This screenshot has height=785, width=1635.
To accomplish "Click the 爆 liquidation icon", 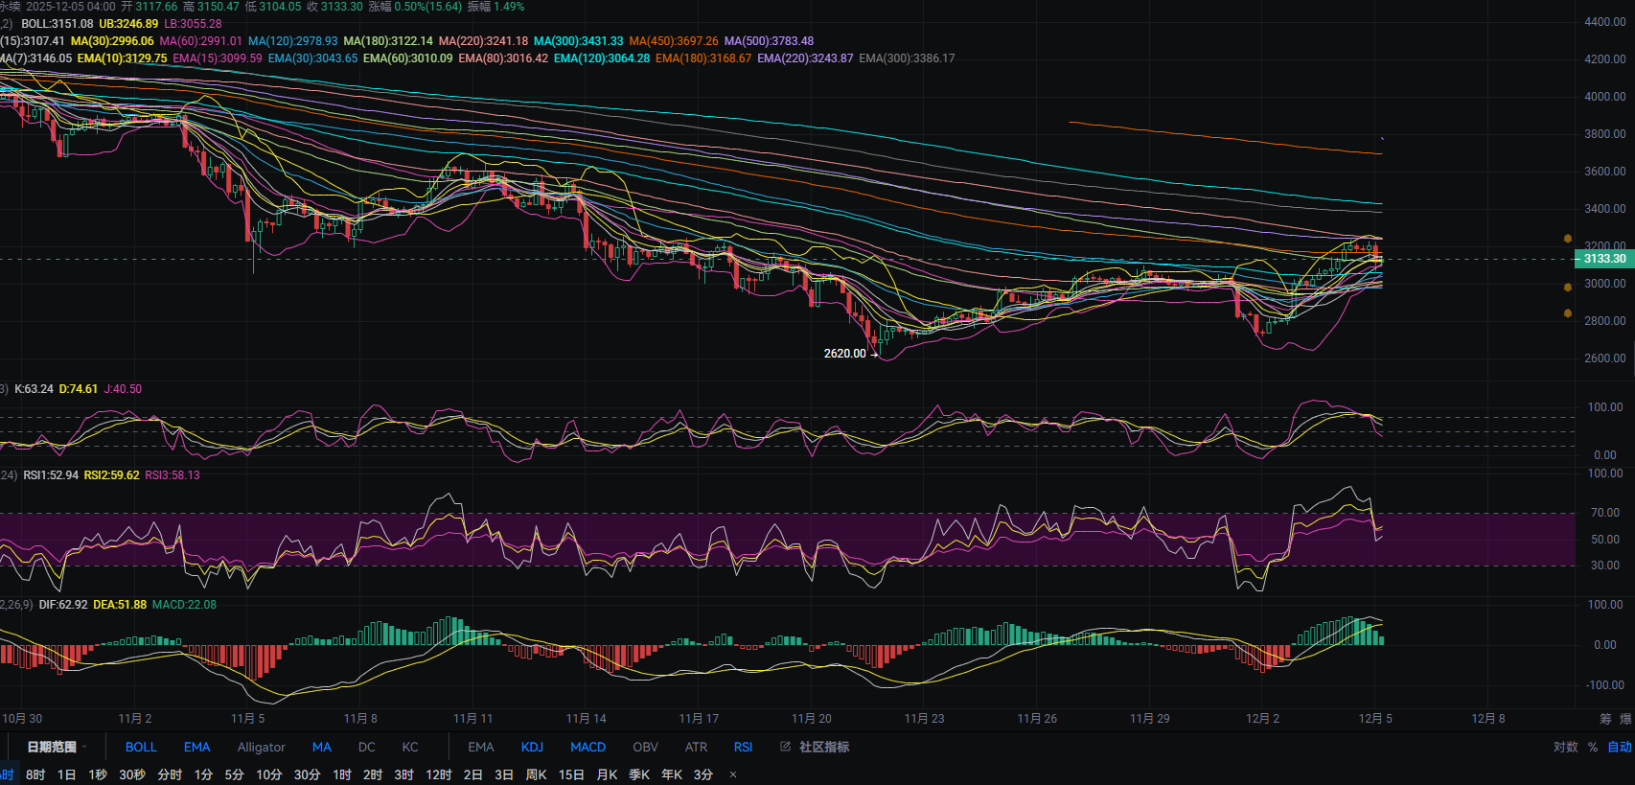I will pyautogui.click(x=1624, y=718).
